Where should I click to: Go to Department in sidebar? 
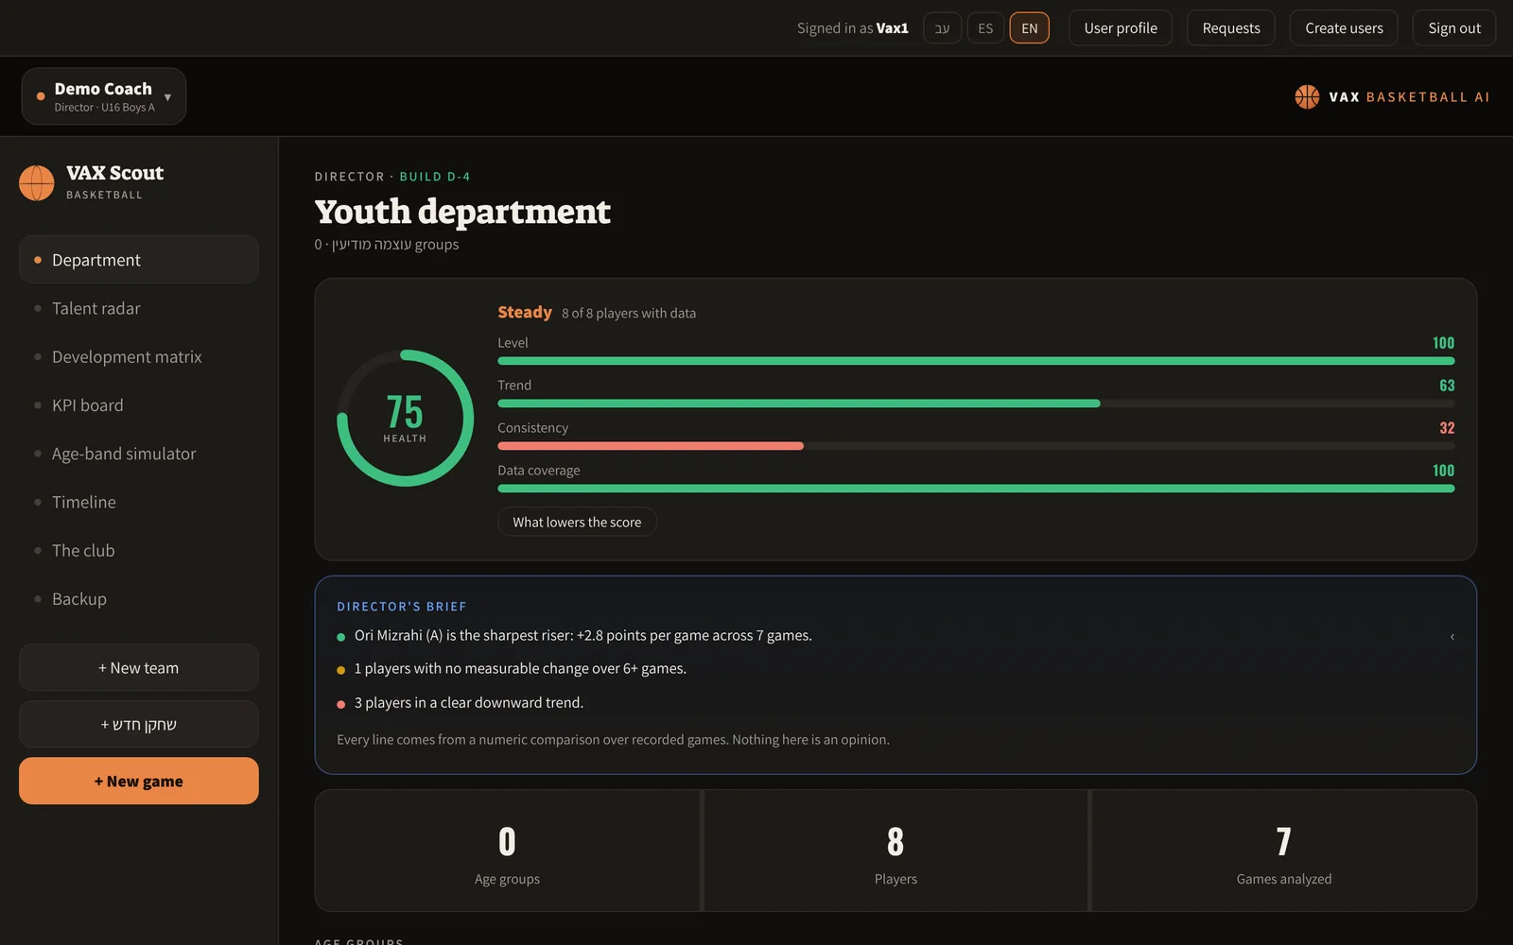[x=139, y=260]
